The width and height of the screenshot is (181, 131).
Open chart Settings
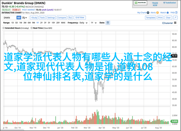click(x=51, y=18)
